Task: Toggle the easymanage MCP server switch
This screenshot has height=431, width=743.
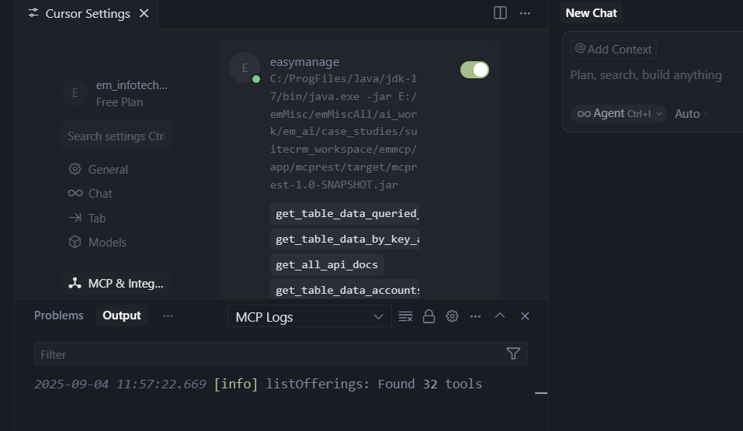Action: pyautogui.click(x=474, y=70)
